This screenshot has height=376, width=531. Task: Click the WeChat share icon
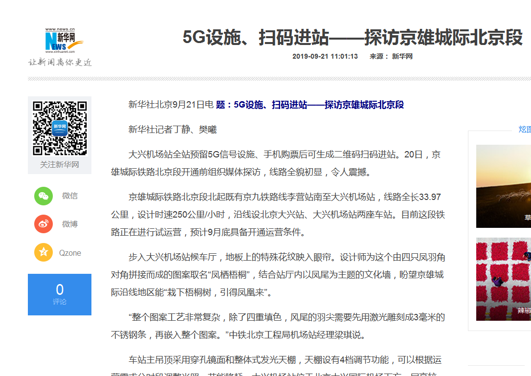pos(44,196)
